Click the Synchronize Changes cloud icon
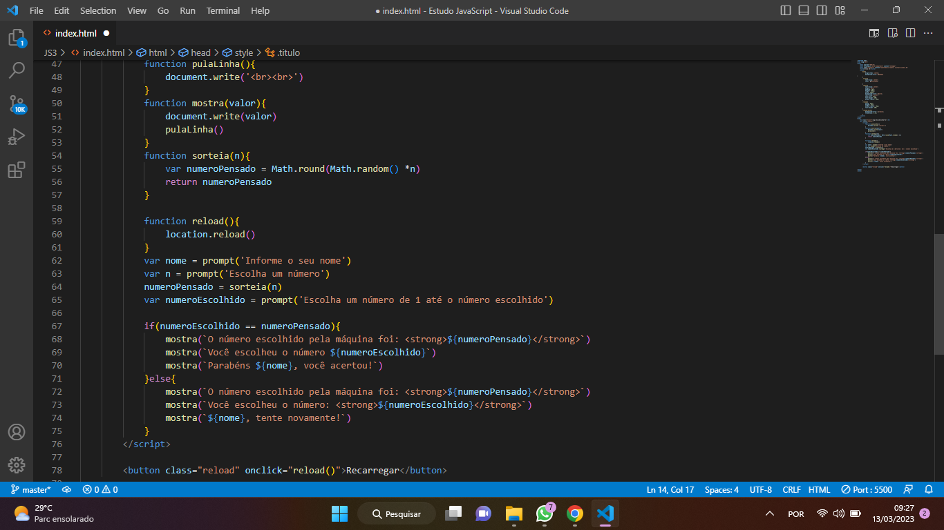This screenshot has width=944, height=530. tap(67, 489)
